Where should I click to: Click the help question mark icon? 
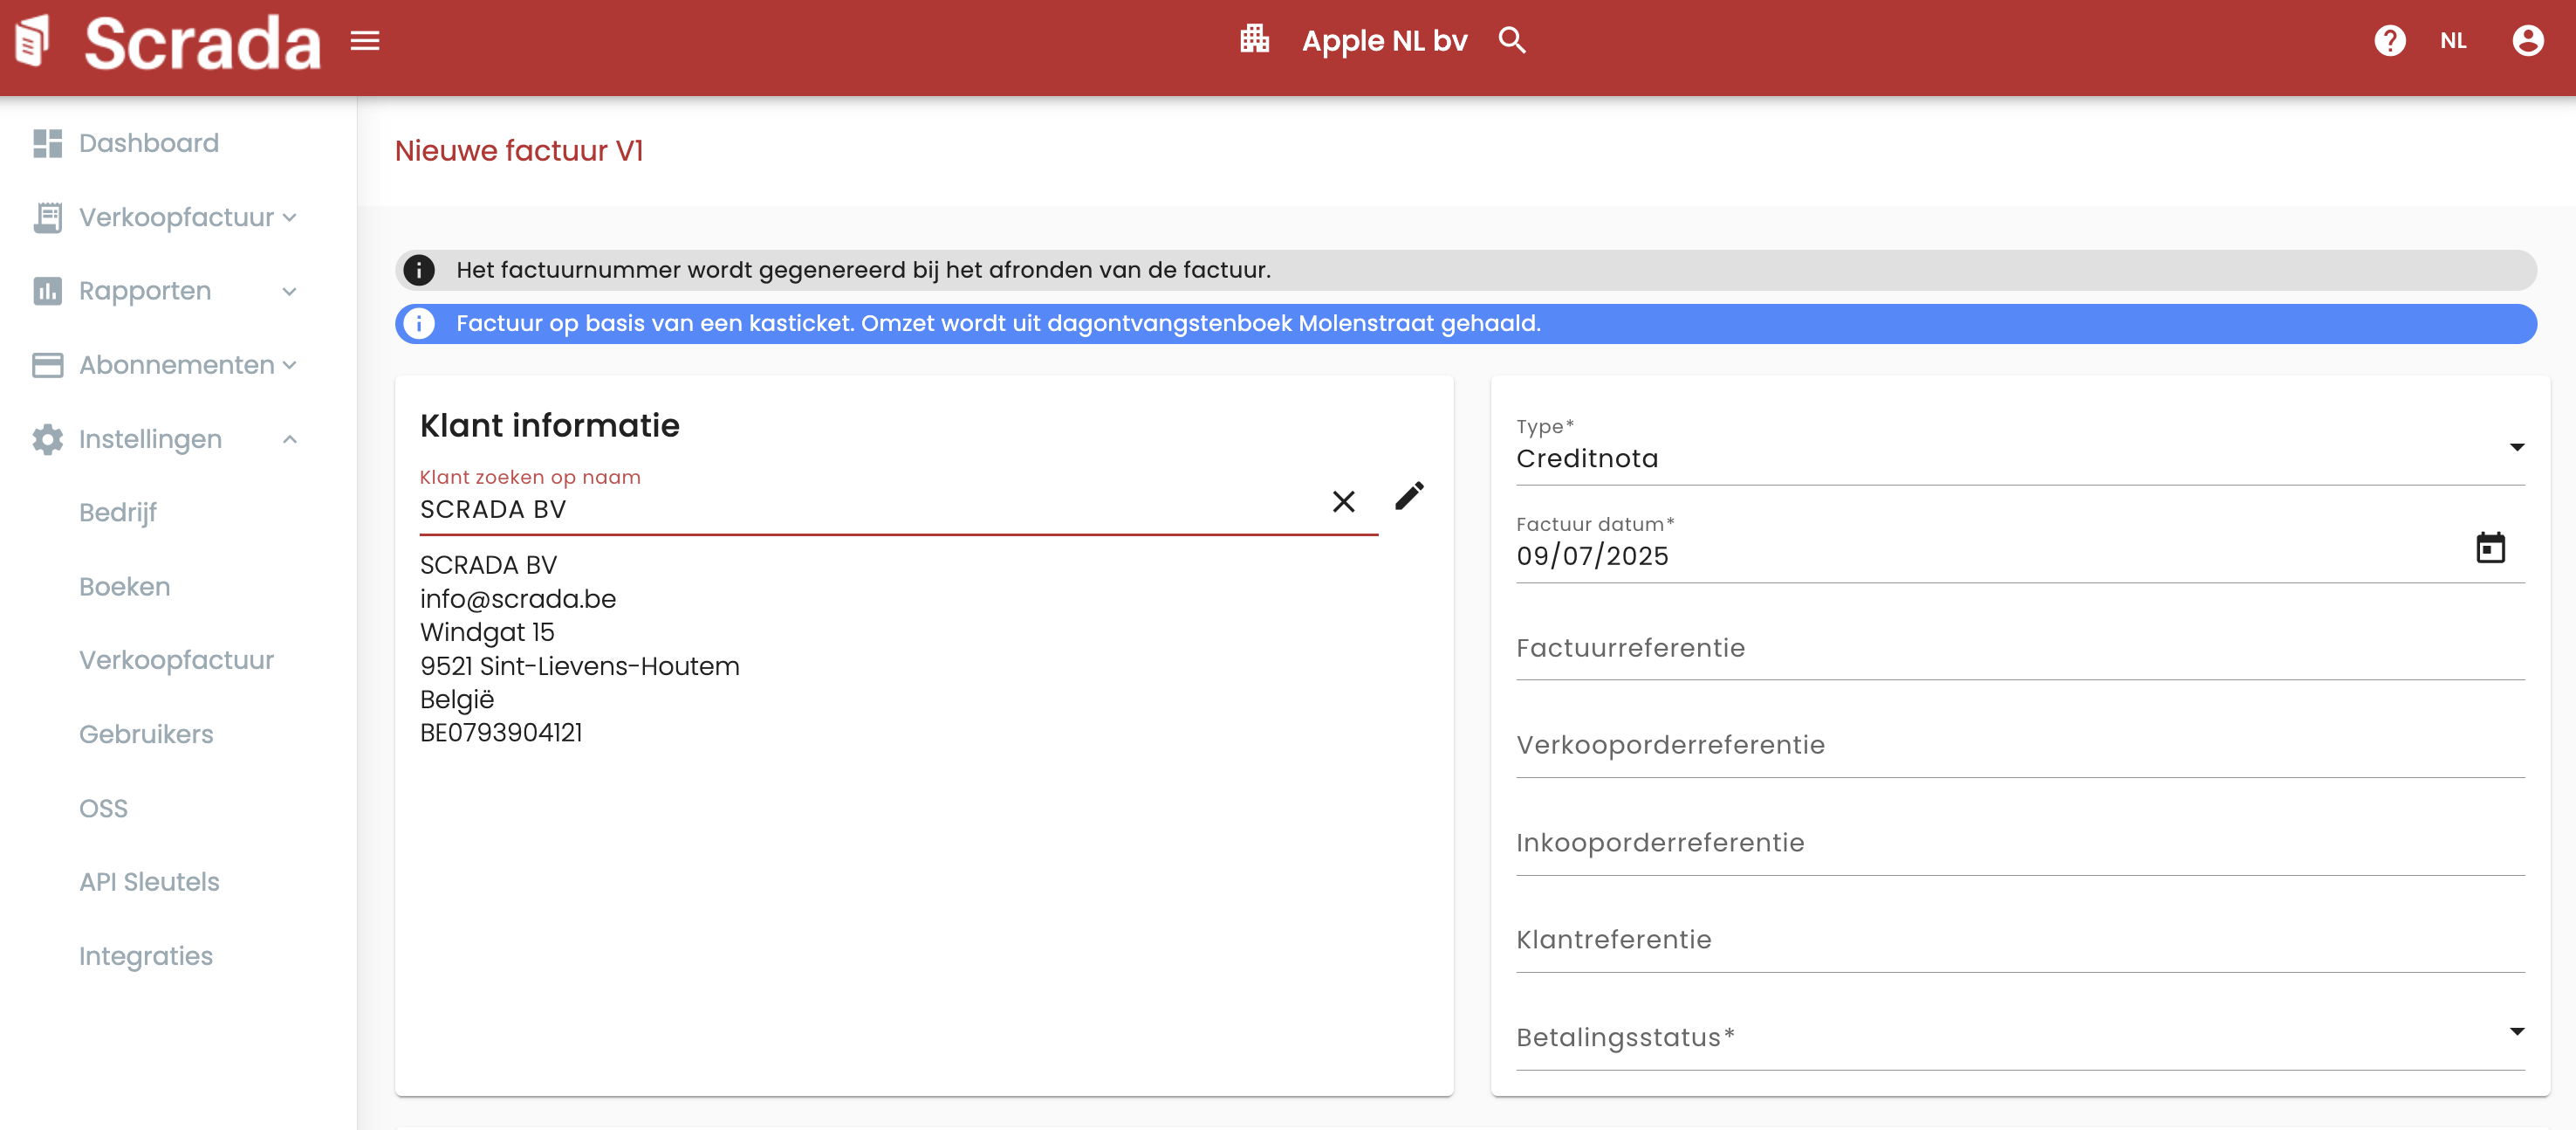(x=2389, y=41)
